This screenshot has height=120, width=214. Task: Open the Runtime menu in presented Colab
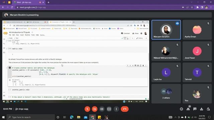pos(27,35)
